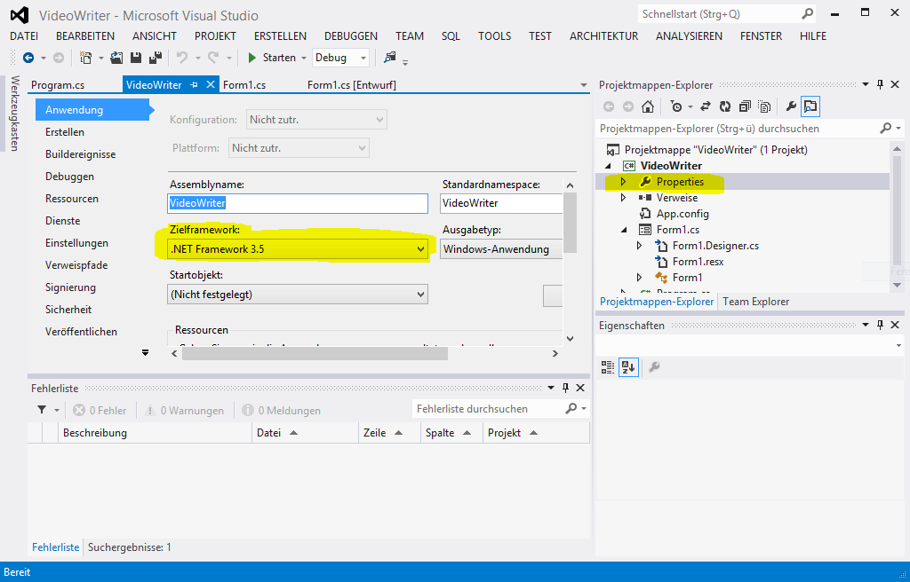Select the Erstellen properties page
Screen dimensions: 910x582
[x=65, y=132]
